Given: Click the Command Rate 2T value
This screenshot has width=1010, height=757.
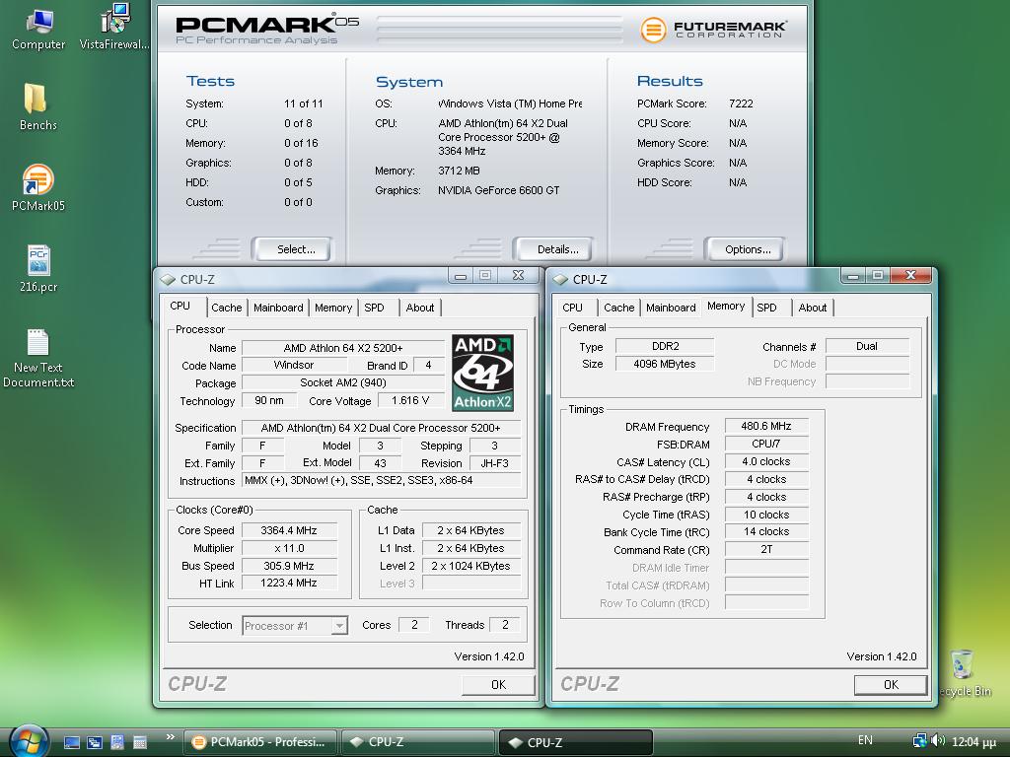Looking at the screenshot, I should coord(765,549).
